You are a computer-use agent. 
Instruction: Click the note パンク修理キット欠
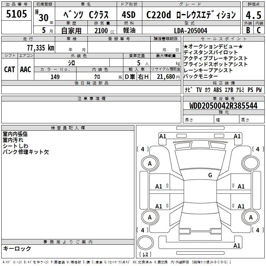(26, 152)
